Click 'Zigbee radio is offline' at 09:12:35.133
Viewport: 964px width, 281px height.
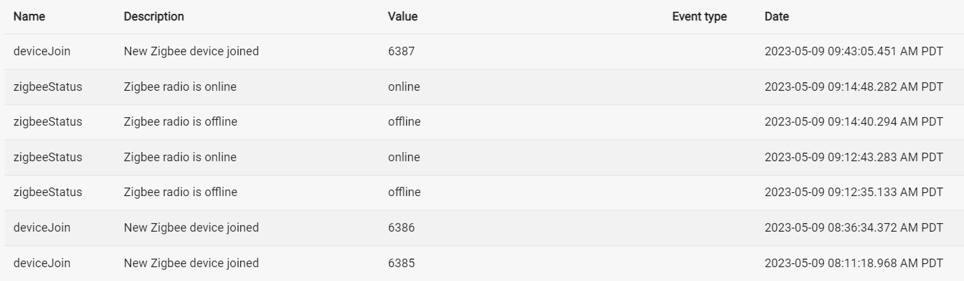(x=180, y=192)
